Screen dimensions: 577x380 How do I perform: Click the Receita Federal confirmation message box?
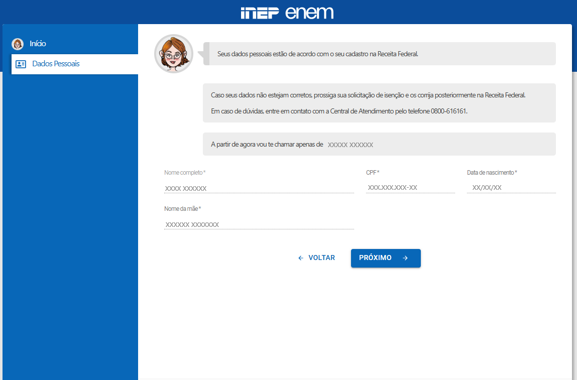(379, 53)
